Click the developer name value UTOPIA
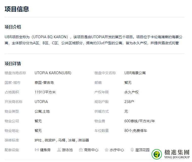Screen dimensions: 192x162 [41, 102]
